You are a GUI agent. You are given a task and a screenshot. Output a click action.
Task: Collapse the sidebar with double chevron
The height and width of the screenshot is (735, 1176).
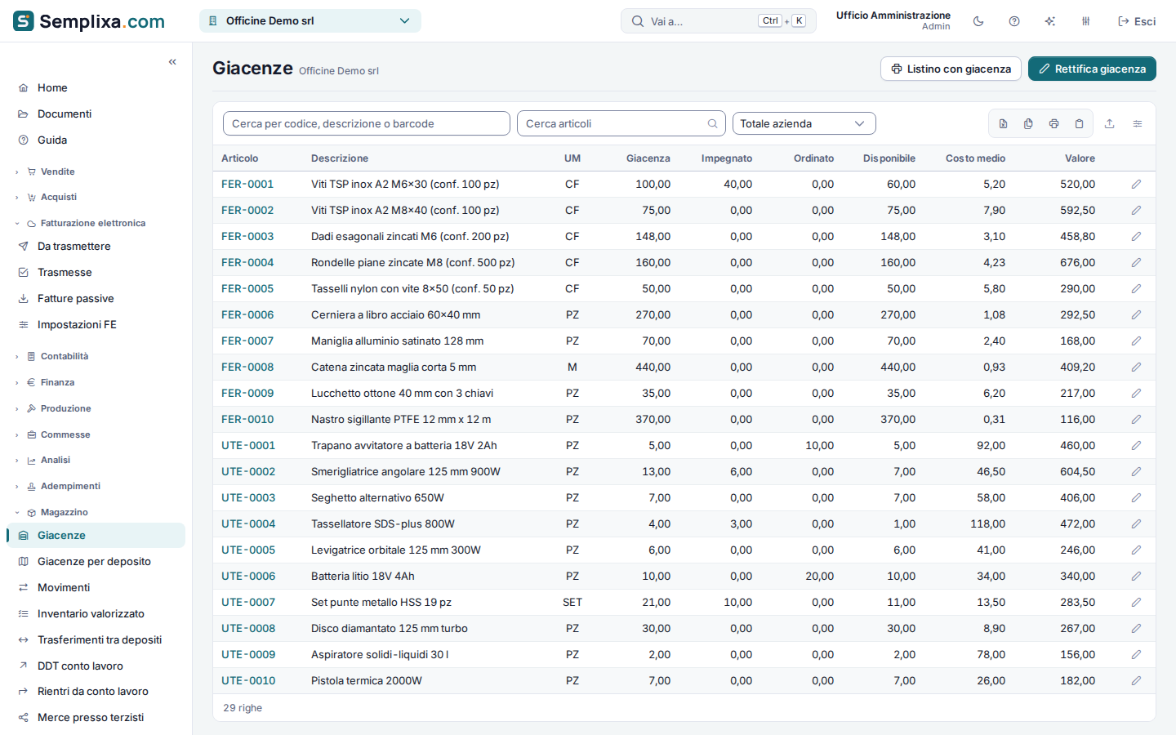[172, 62]
